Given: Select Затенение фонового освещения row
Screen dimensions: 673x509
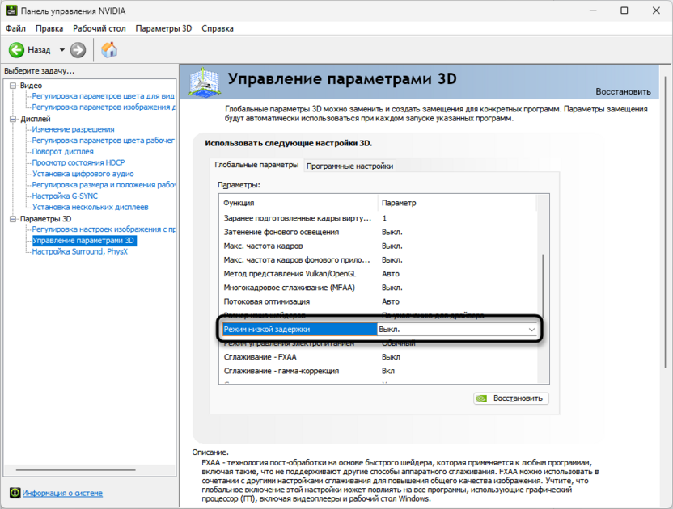Looking at the screenshot, I should click(378, 232).
